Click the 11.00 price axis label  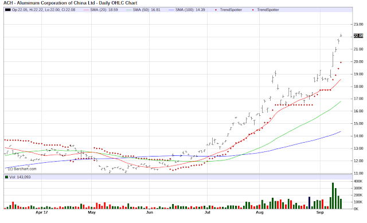358,173
